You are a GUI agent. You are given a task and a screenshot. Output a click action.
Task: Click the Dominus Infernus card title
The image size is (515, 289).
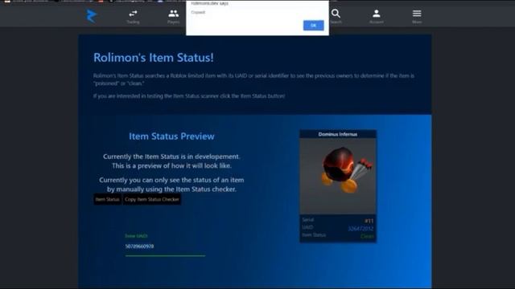click(338, 134)
